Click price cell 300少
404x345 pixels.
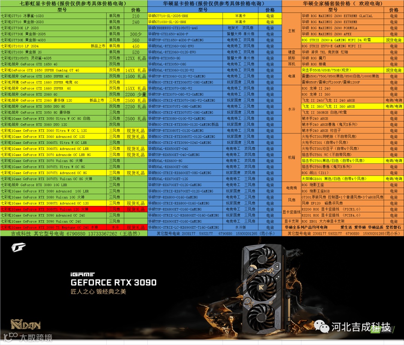tap(136, 34)
